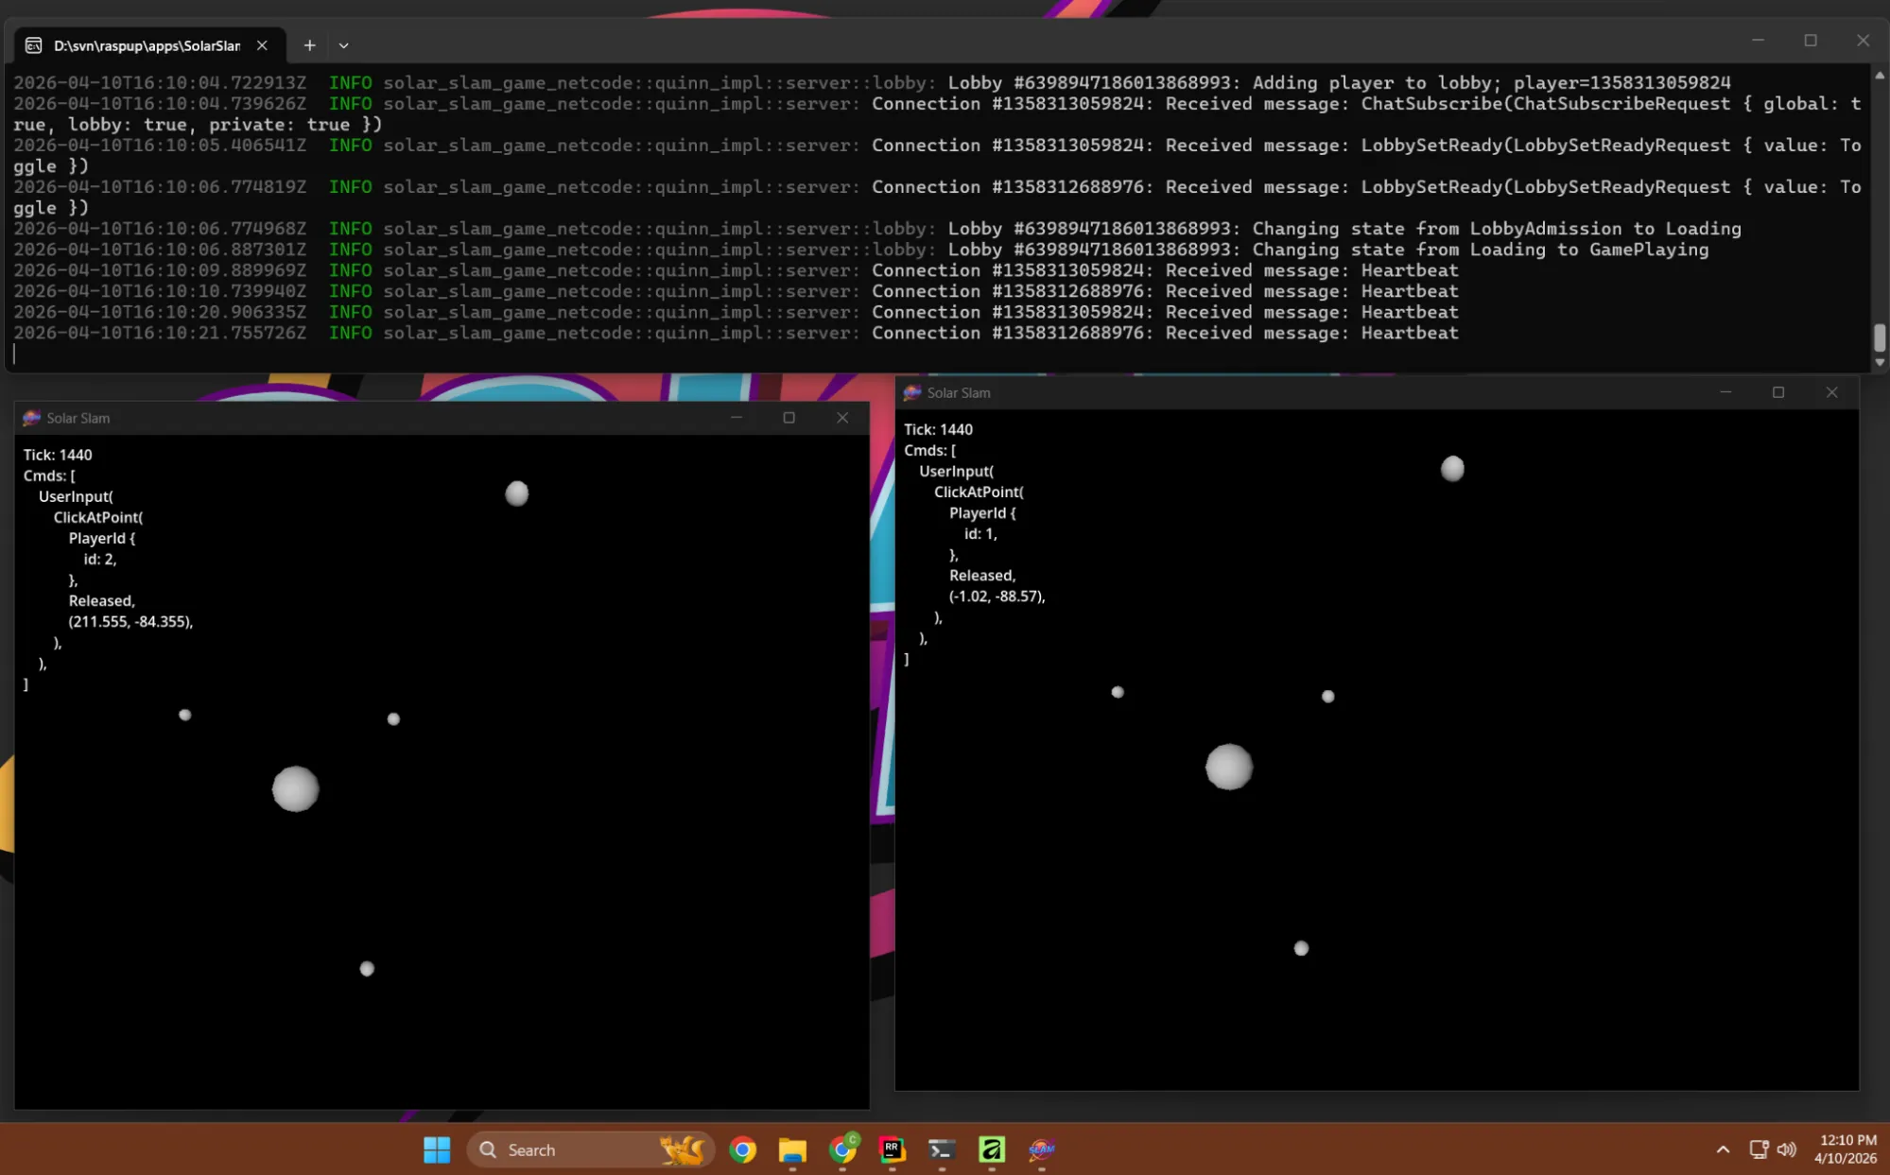
Task: Click the terminal scrollbar thumb
Action: 1880,337
